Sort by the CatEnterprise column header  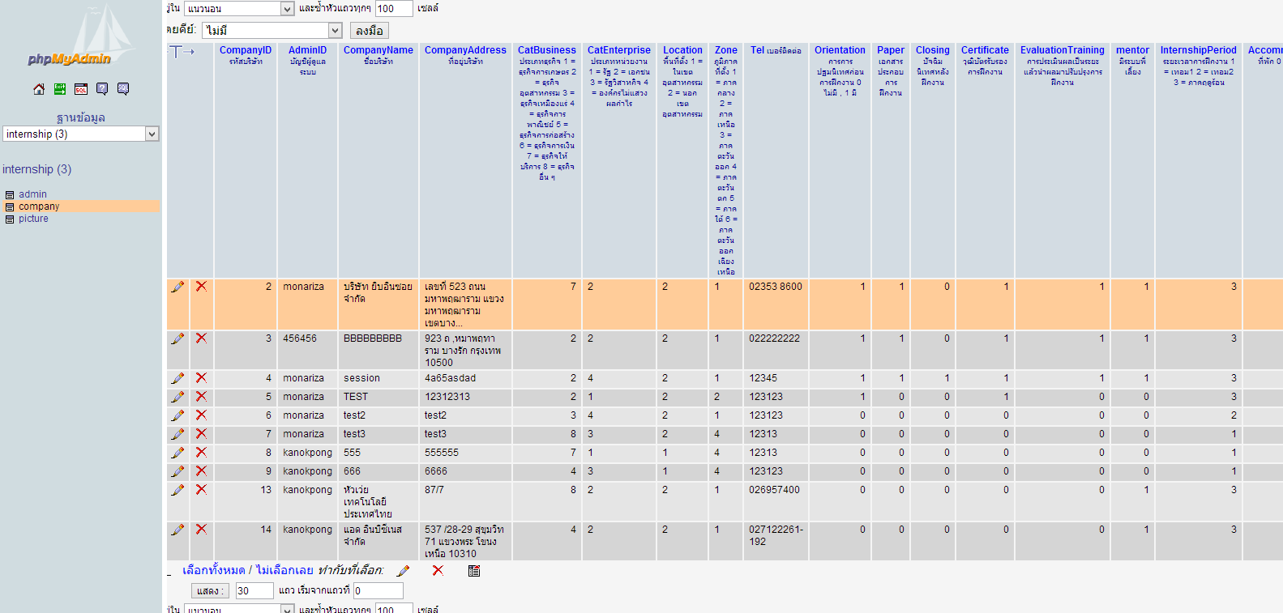(619, 50)
